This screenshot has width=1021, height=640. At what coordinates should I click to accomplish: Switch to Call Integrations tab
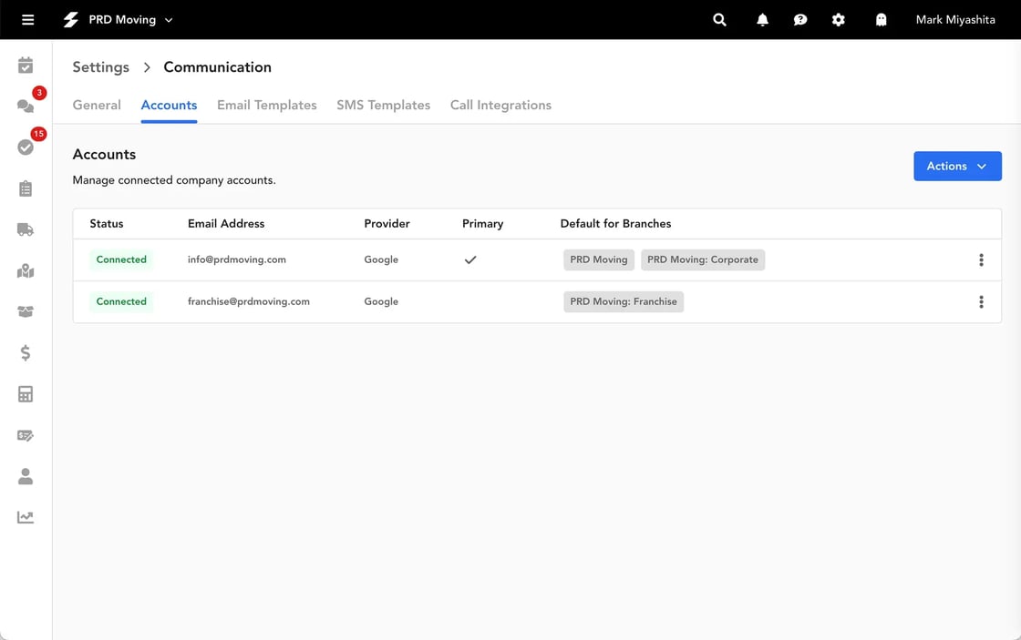point(500,105)
